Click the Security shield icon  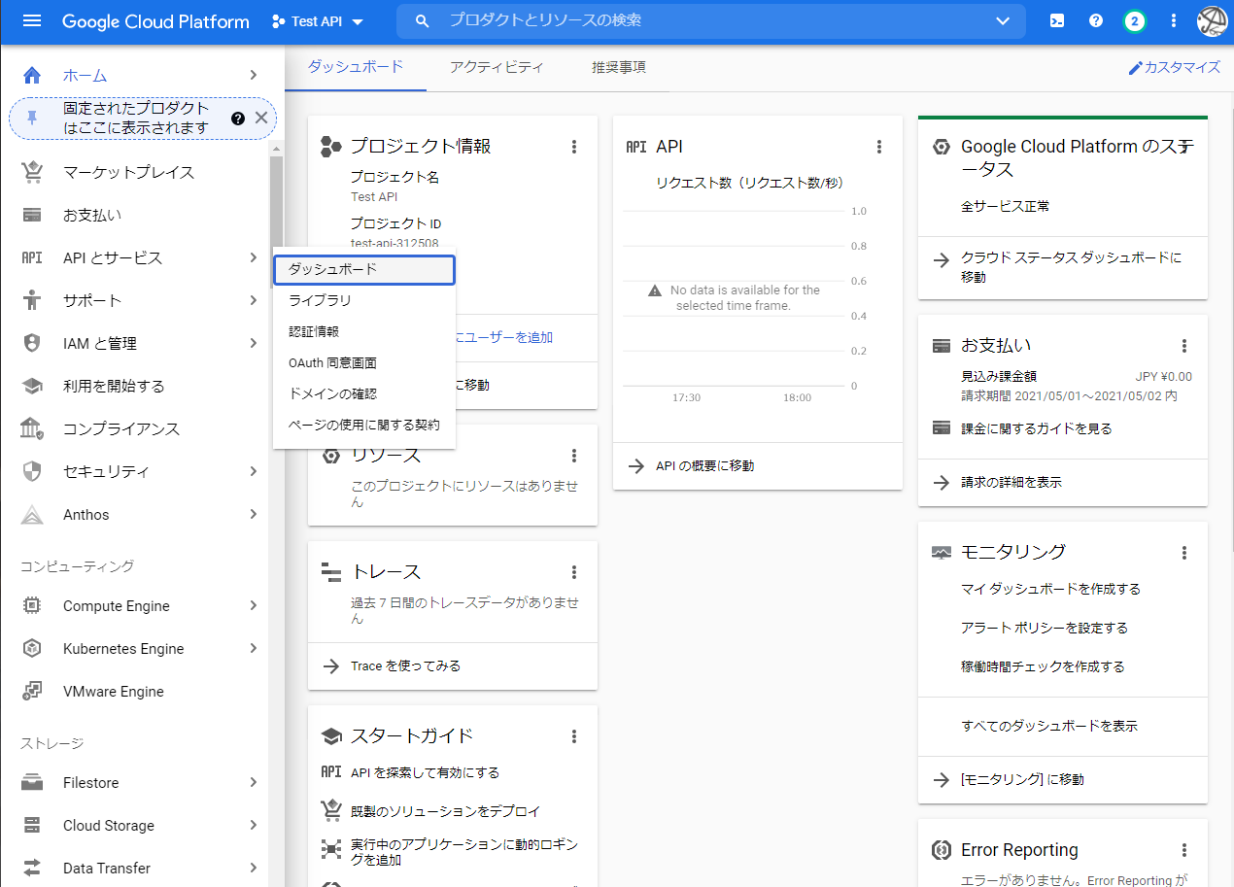tap(32, 472)
